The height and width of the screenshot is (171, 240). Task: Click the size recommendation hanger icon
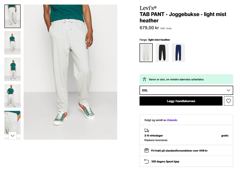coord(144,79)
